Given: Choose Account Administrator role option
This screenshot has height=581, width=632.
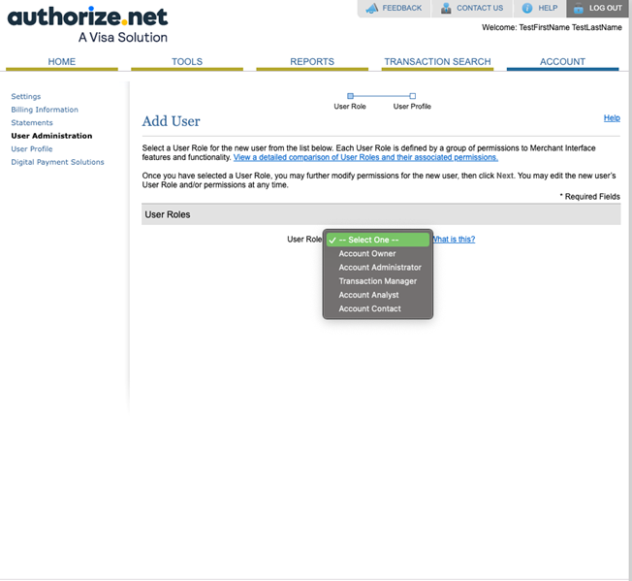Looking at the screenshot, I should coord(380,268).
